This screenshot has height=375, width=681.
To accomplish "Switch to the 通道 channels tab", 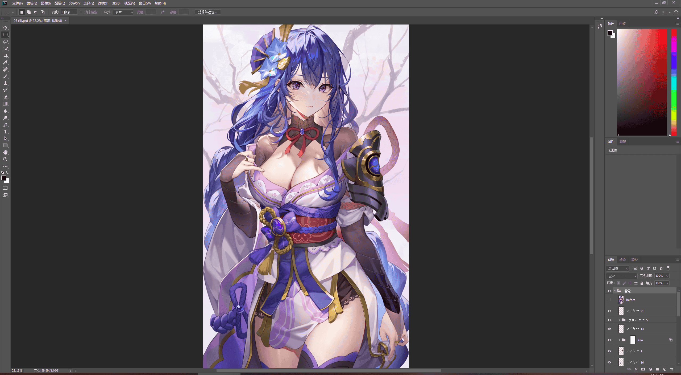I will click(622, 259).
